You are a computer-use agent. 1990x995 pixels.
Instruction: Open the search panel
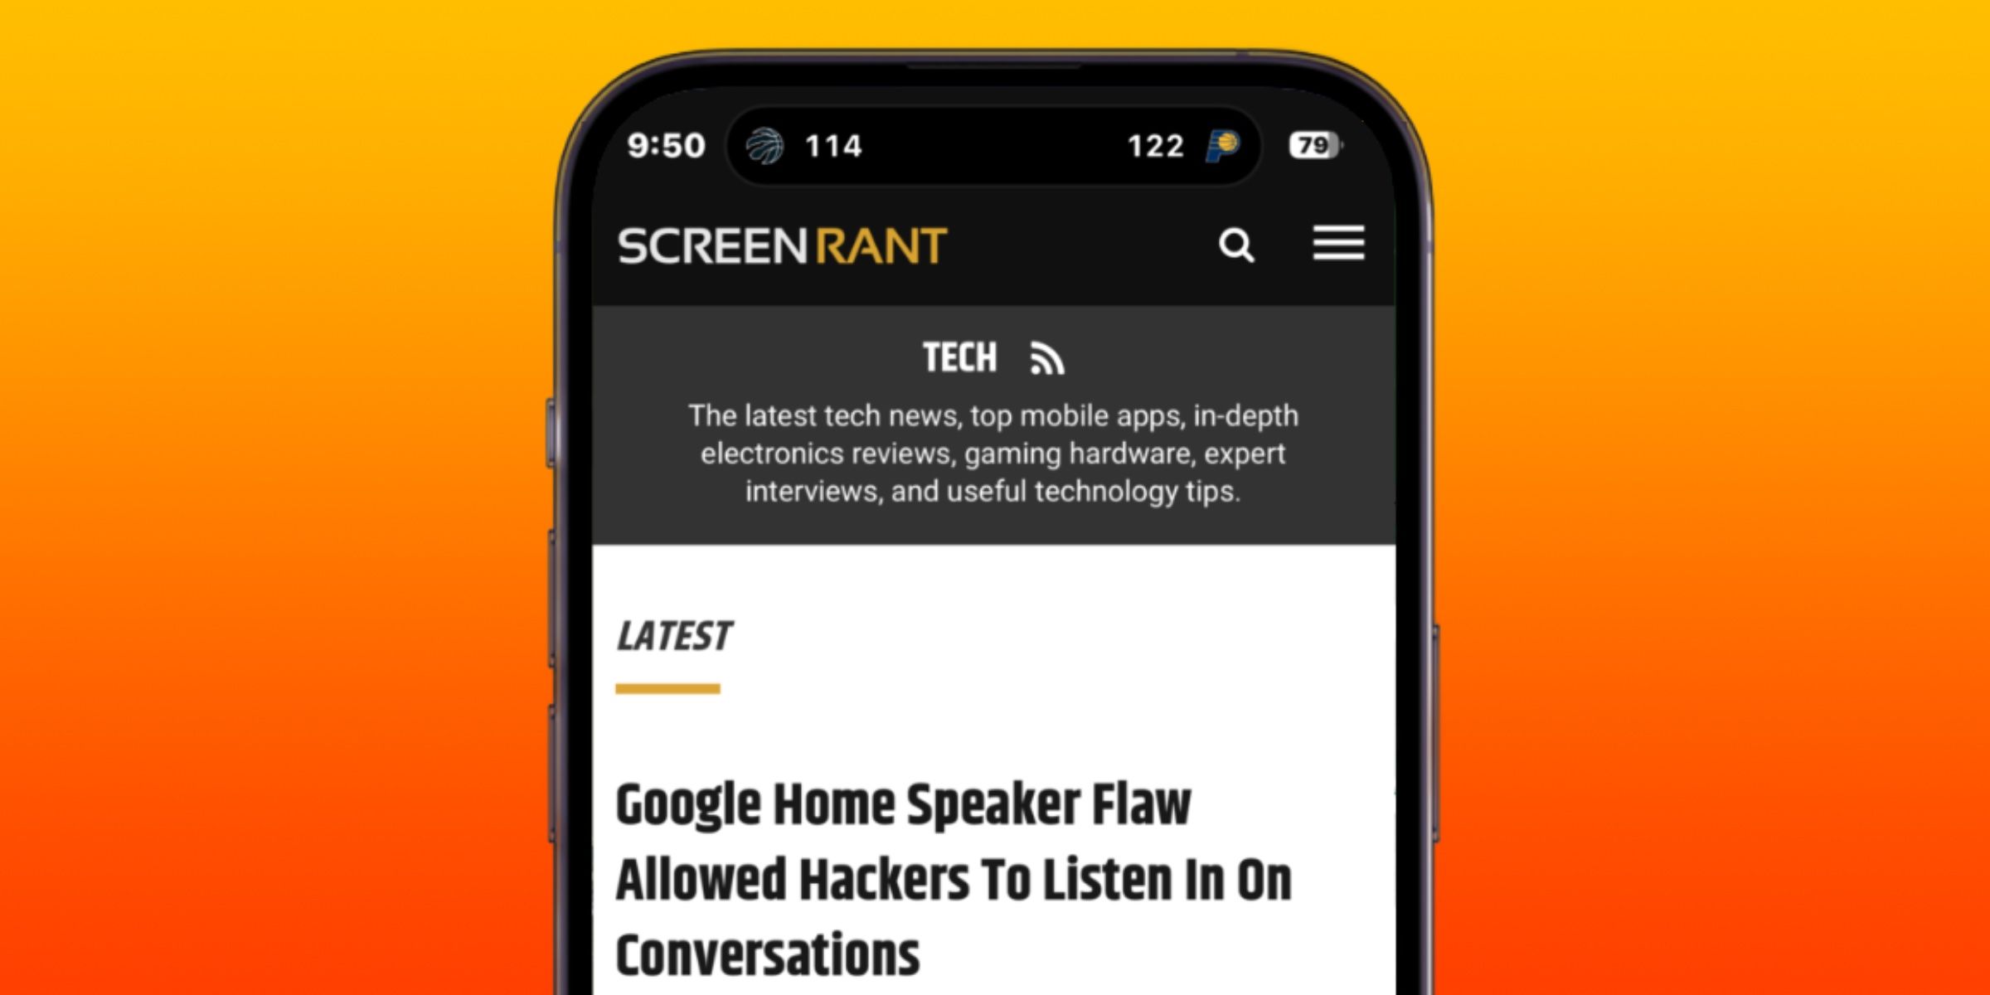click(x=1236, y=246)
